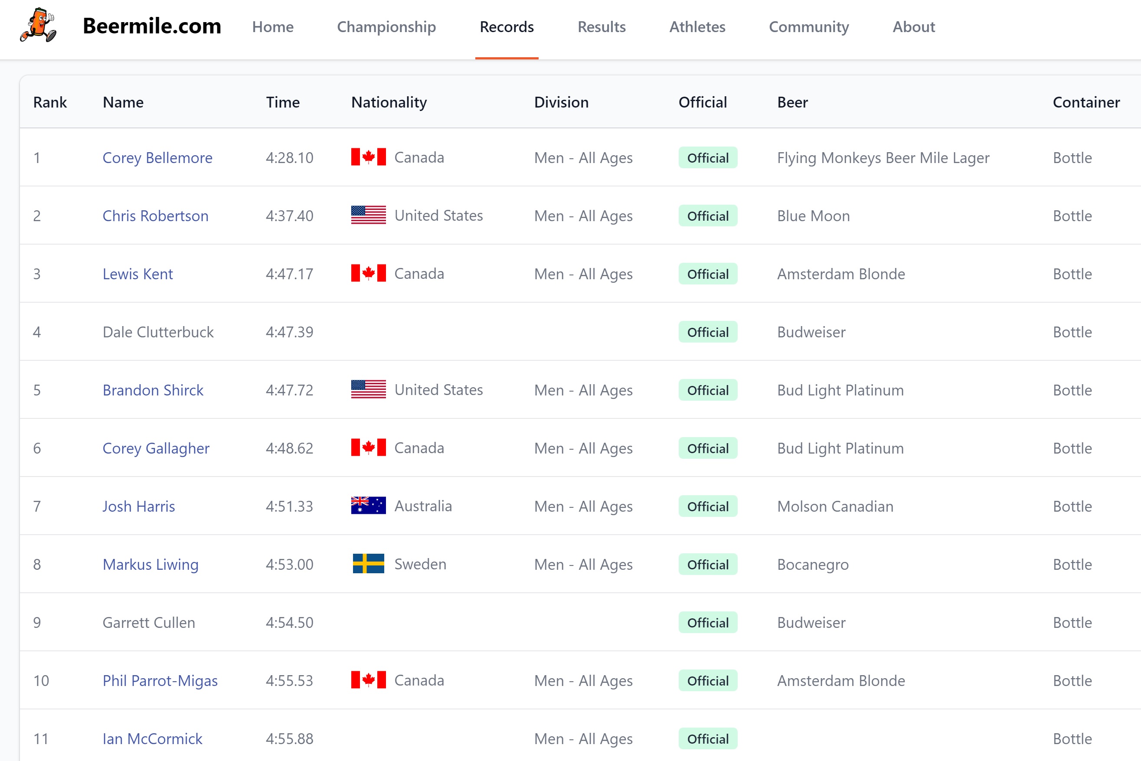Click the Beermile.com site title
Image resolution: width=1141 pixels, height=761 pixels.
[152, 26]
